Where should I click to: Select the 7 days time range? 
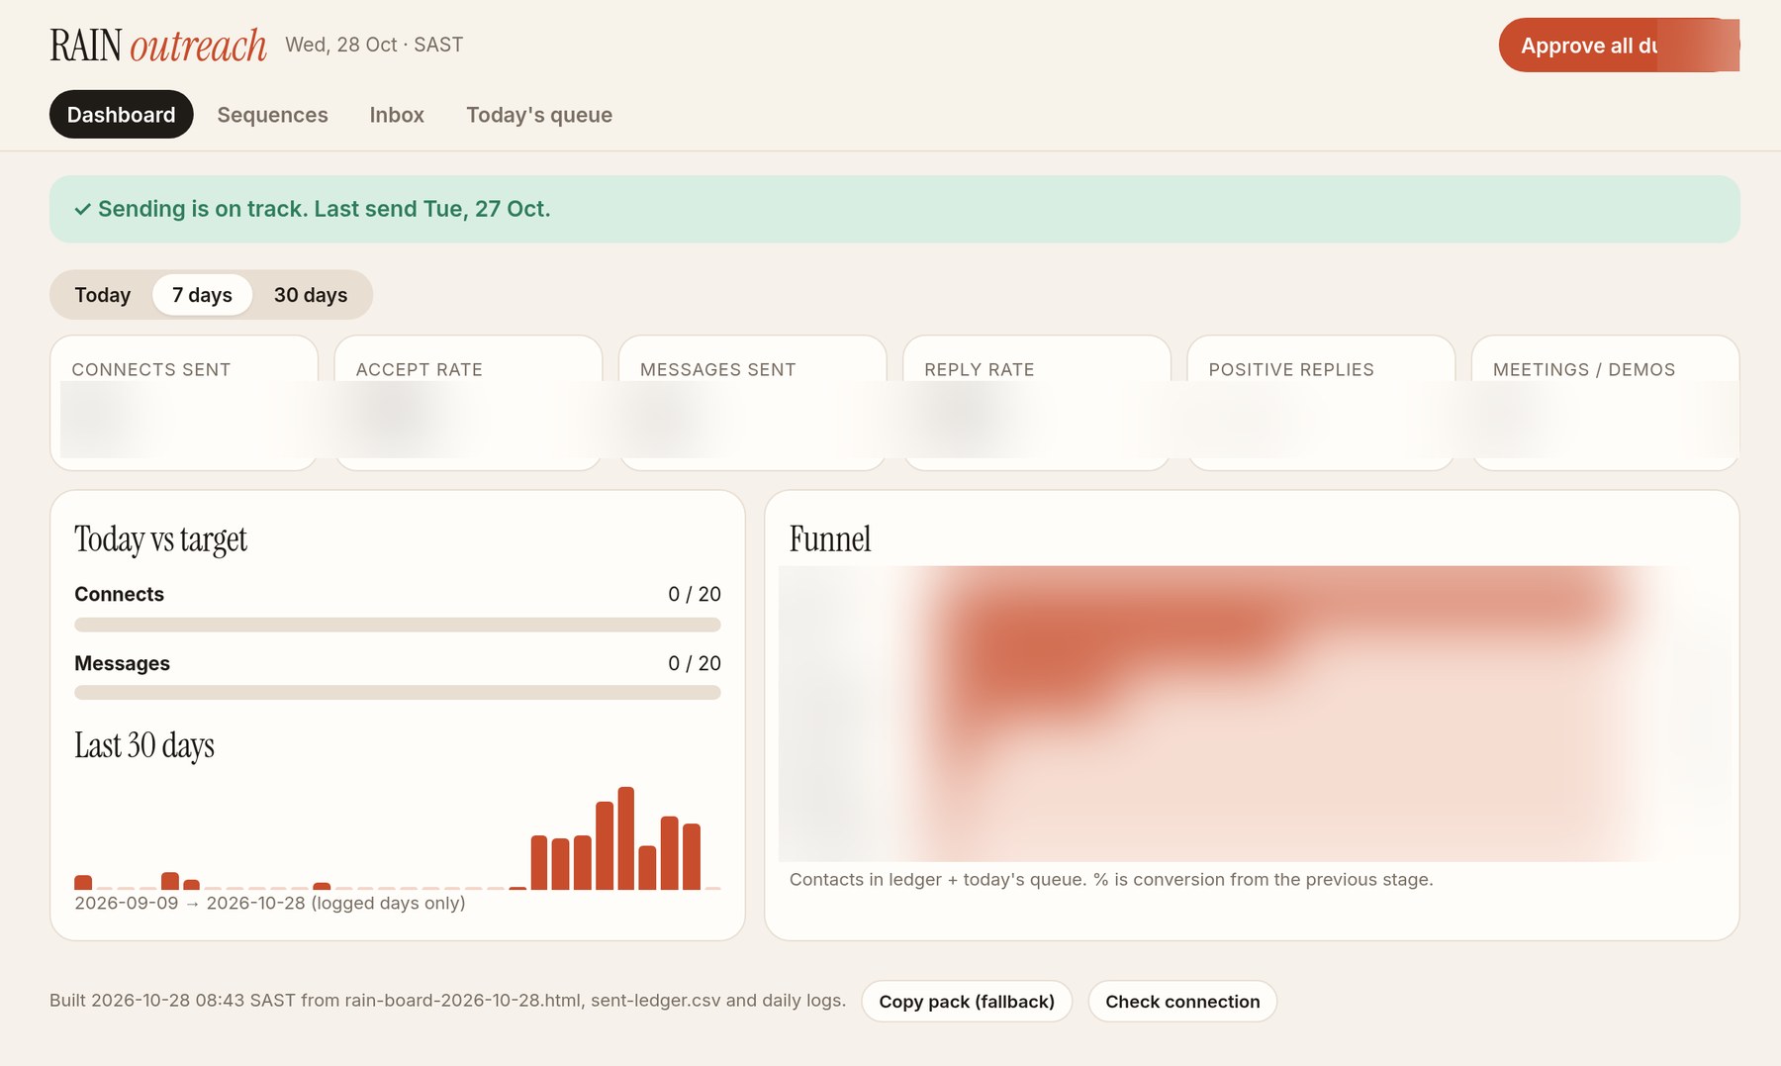[202, 295]
